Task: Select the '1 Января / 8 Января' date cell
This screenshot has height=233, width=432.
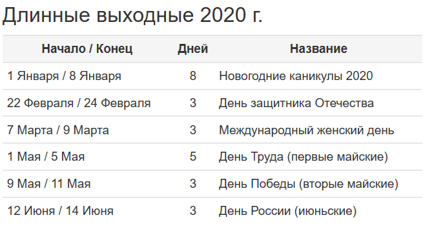Action: coord(64,76)
